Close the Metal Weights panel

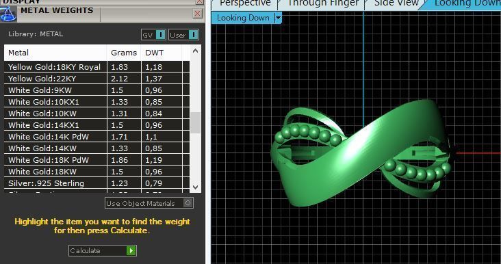[198, 14]
